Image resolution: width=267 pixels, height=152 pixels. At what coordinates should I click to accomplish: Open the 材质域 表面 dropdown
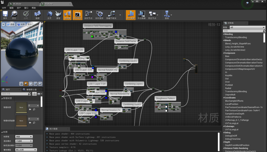24,137
